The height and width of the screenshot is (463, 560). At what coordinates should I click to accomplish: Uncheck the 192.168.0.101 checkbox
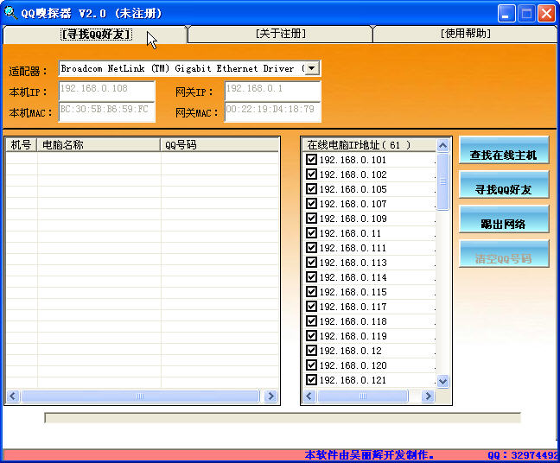point(312,160)
